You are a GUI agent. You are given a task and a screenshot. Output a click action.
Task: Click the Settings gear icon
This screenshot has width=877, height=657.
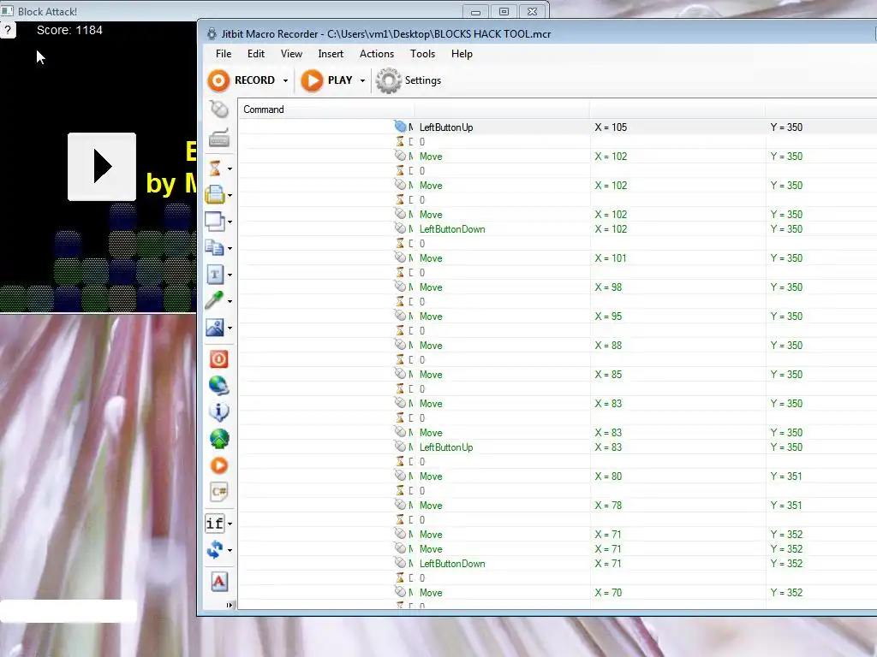(x=389, y=80)
